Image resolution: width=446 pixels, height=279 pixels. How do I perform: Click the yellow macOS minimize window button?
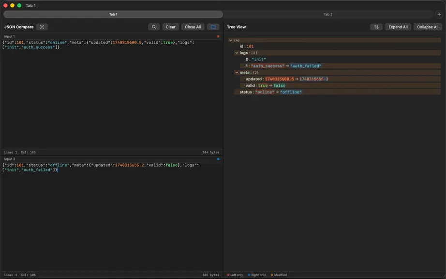coord(12,5)
